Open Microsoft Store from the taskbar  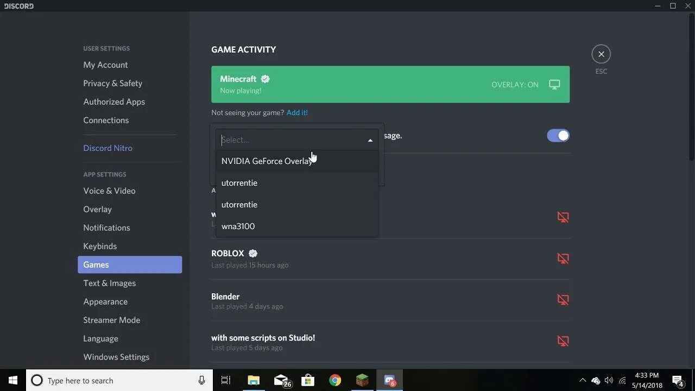(x=308, y=380)
